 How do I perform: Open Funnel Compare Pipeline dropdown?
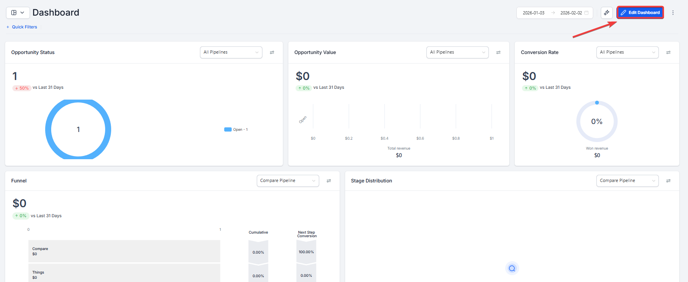click(x=288, y=181)
